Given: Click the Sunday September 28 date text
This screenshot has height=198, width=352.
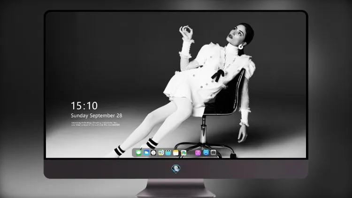Looking at the screenshot, I should (97, 115).
